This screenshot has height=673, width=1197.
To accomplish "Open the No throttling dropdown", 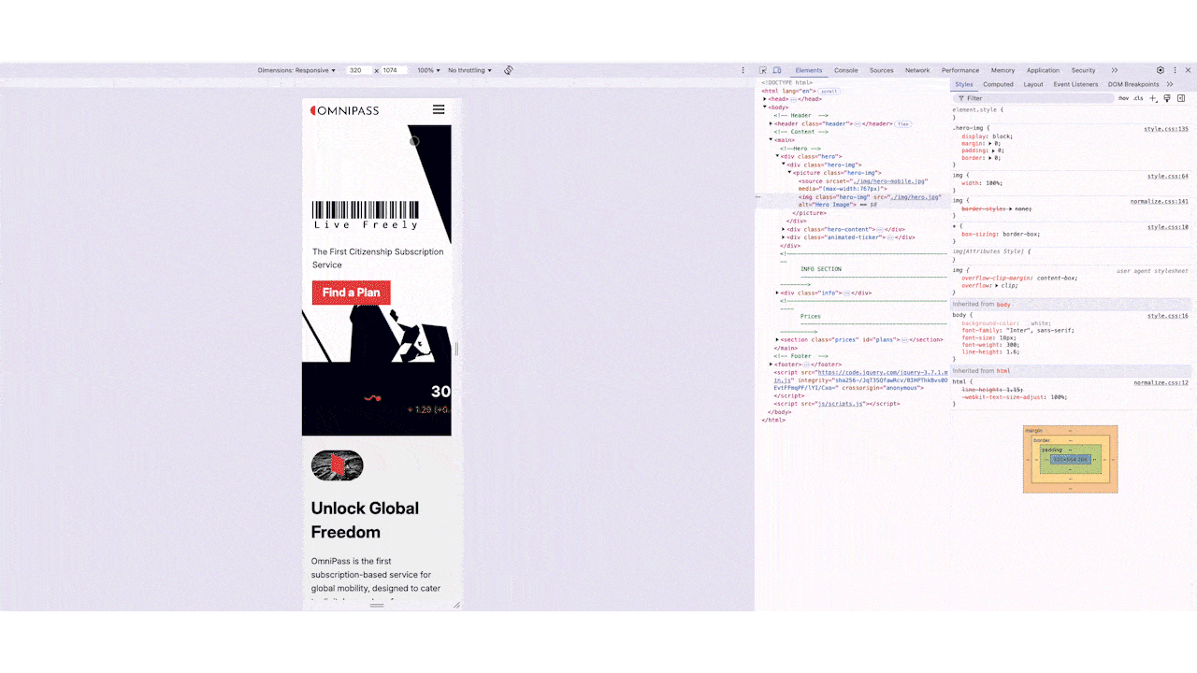I will [469, 70].
